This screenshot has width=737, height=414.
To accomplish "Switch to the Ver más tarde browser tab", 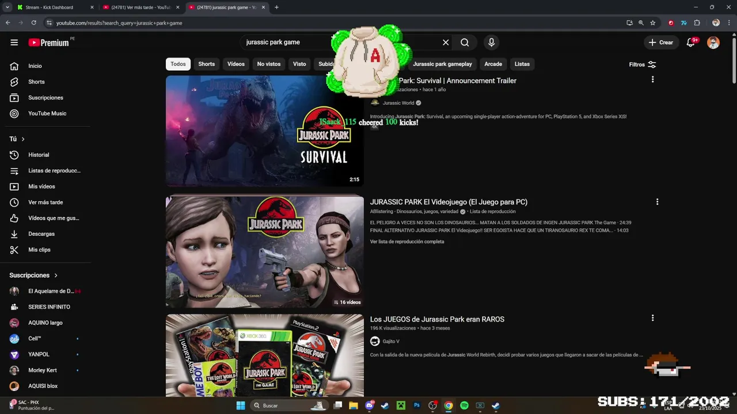I will pyautogui.click(x=140, y=7).
